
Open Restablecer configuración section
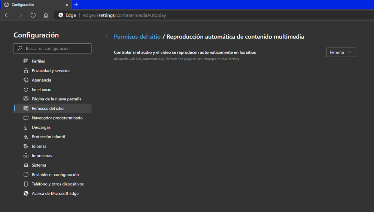55,175
